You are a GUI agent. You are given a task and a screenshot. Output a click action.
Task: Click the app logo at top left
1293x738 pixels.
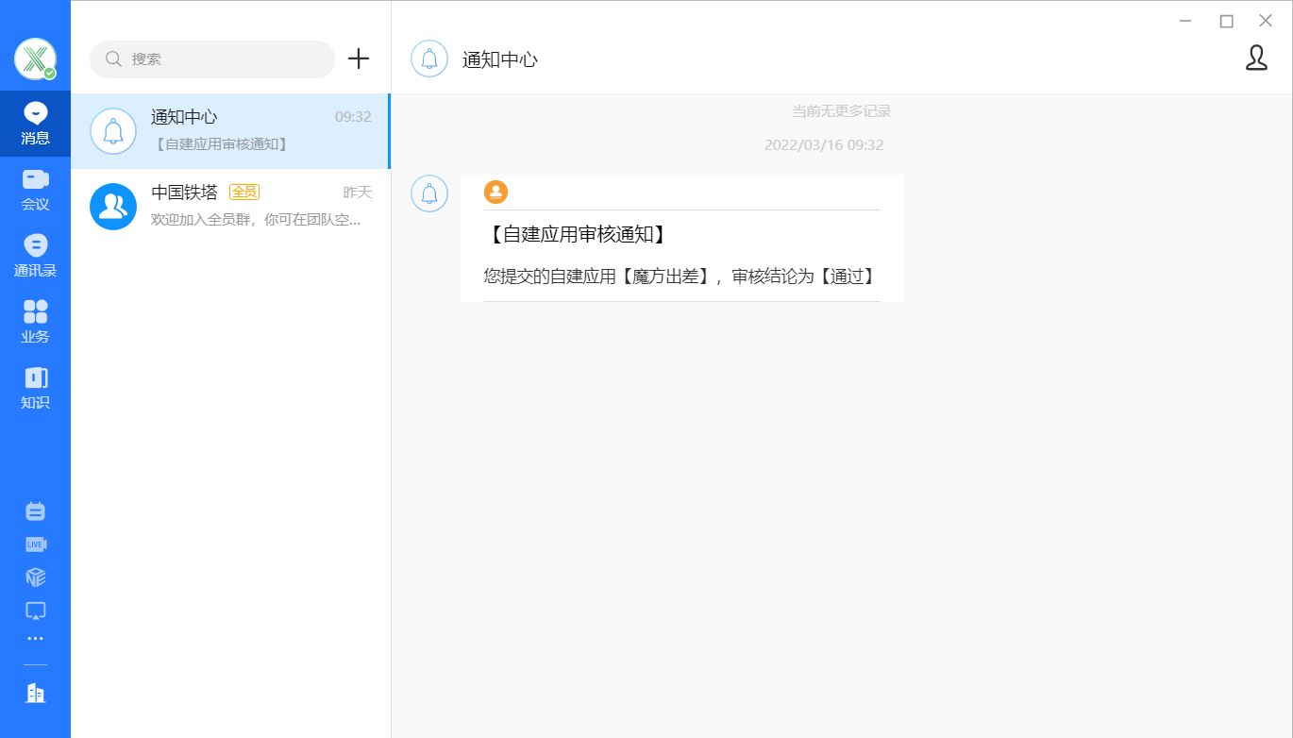point(35,59)
